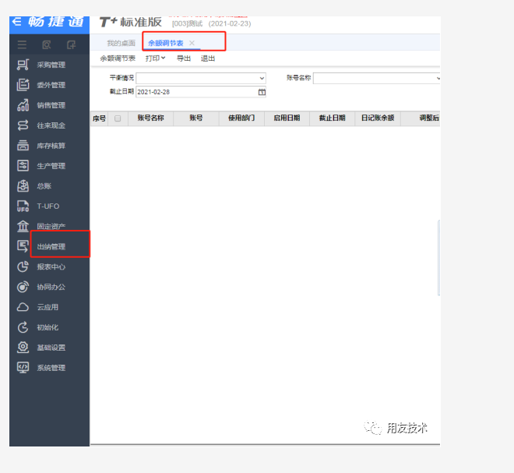The image size is (514, 473).
Task: Open 采购管理 purchasing icon
Action: click(x=23, y=65)
